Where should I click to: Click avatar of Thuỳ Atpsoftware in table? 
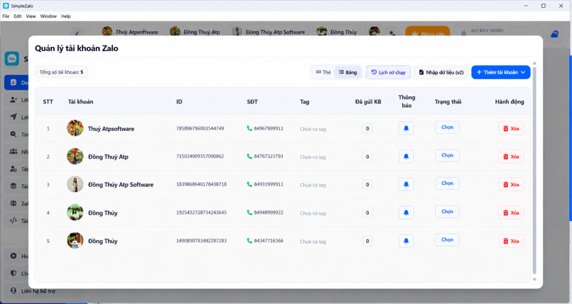coord(75,128)
